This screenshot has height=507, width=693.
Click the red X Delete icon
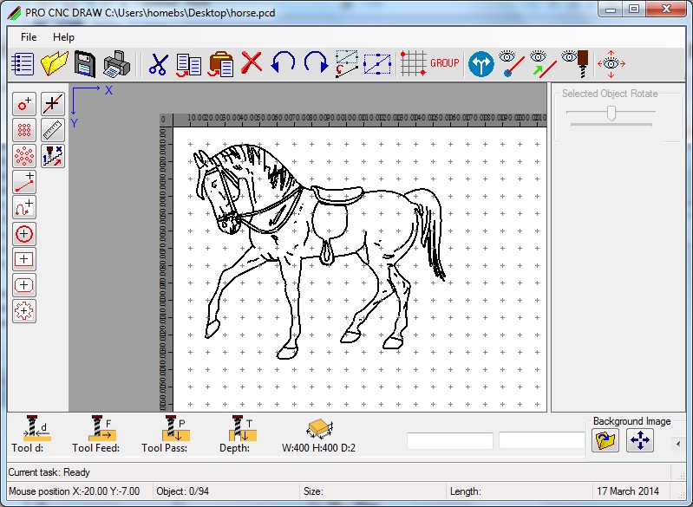click(x=252, y=63)
